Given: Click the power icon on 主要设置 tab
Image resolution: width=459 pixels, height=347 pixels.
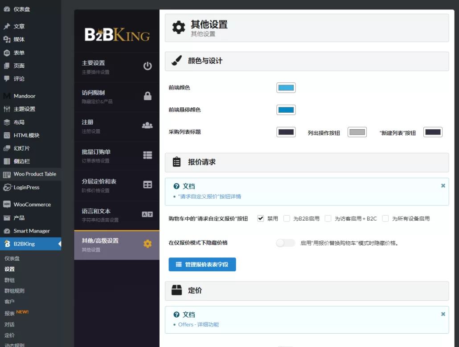Looking at the screenshot, I should (148, 66).
